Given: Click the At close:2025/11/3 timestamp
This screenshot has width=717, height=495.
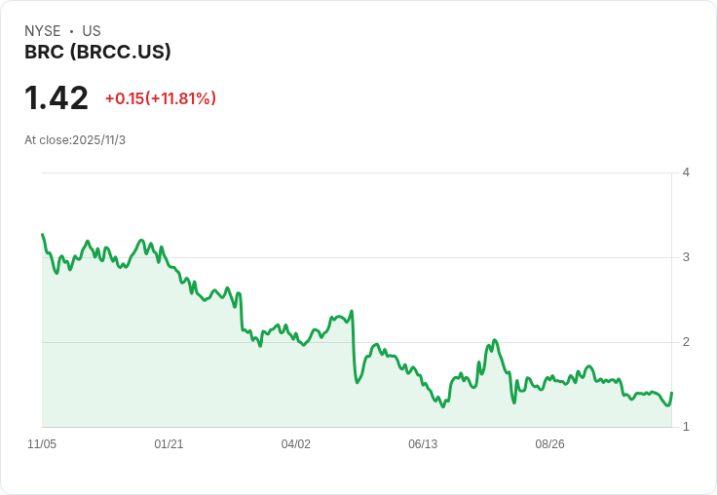Looking at the screenshot, I should tap(75, 140).
